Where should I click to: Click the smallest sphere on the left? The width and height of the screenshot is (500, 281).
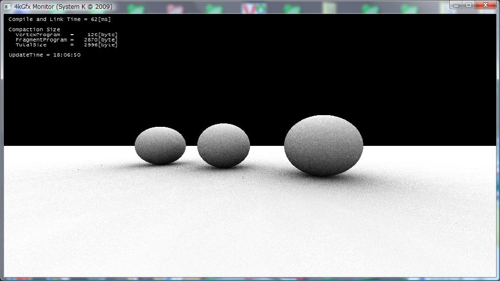tap(160, 145)
